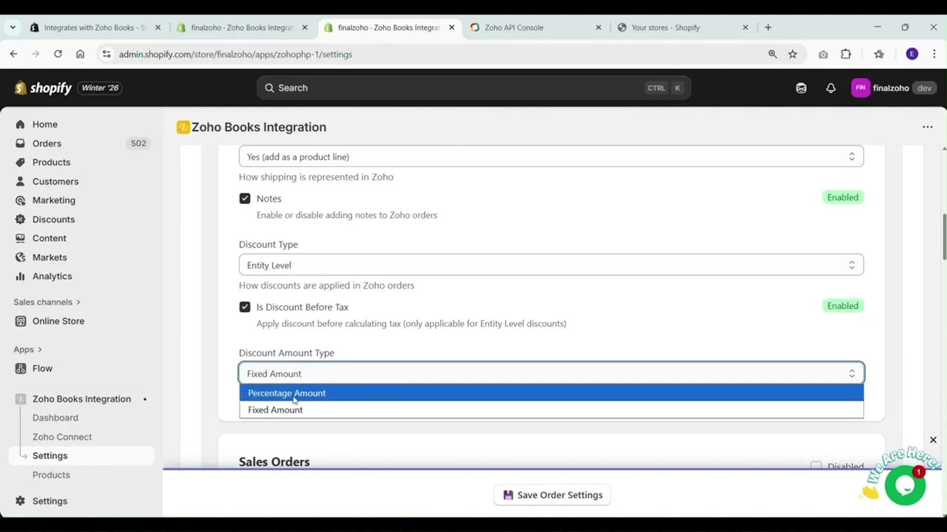This screenshot has height=532, width=947.
Task: Toggle the Notes checkbox
Action: (x=244, y=199)
